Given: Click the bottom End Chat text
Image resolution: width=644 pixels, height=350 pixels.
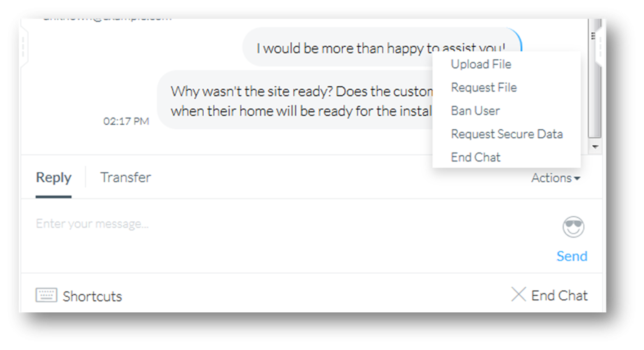Looking at the screenshot, I should 559,296.
